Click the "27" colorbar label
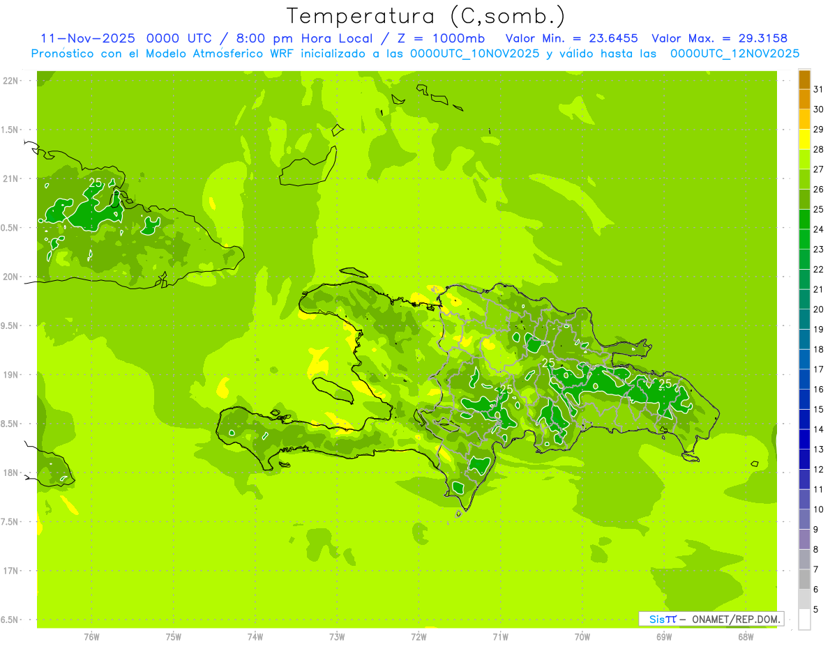The width and height of the screenshot is (837, 646). tap(819, 169)
